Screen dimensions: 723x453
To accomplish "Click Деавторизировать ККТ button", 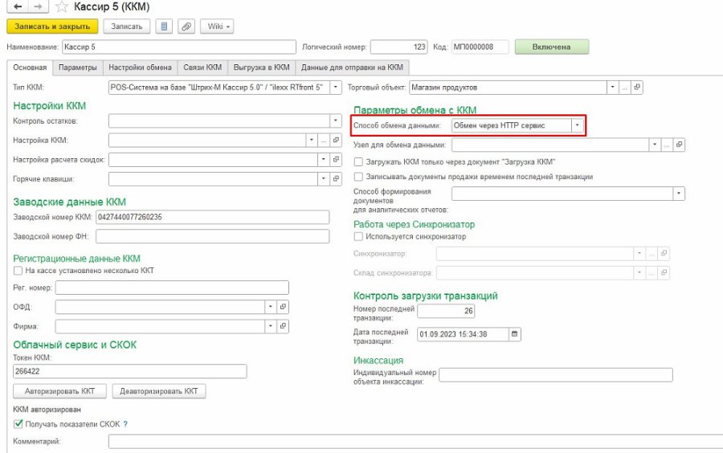I will pos(159,391).
